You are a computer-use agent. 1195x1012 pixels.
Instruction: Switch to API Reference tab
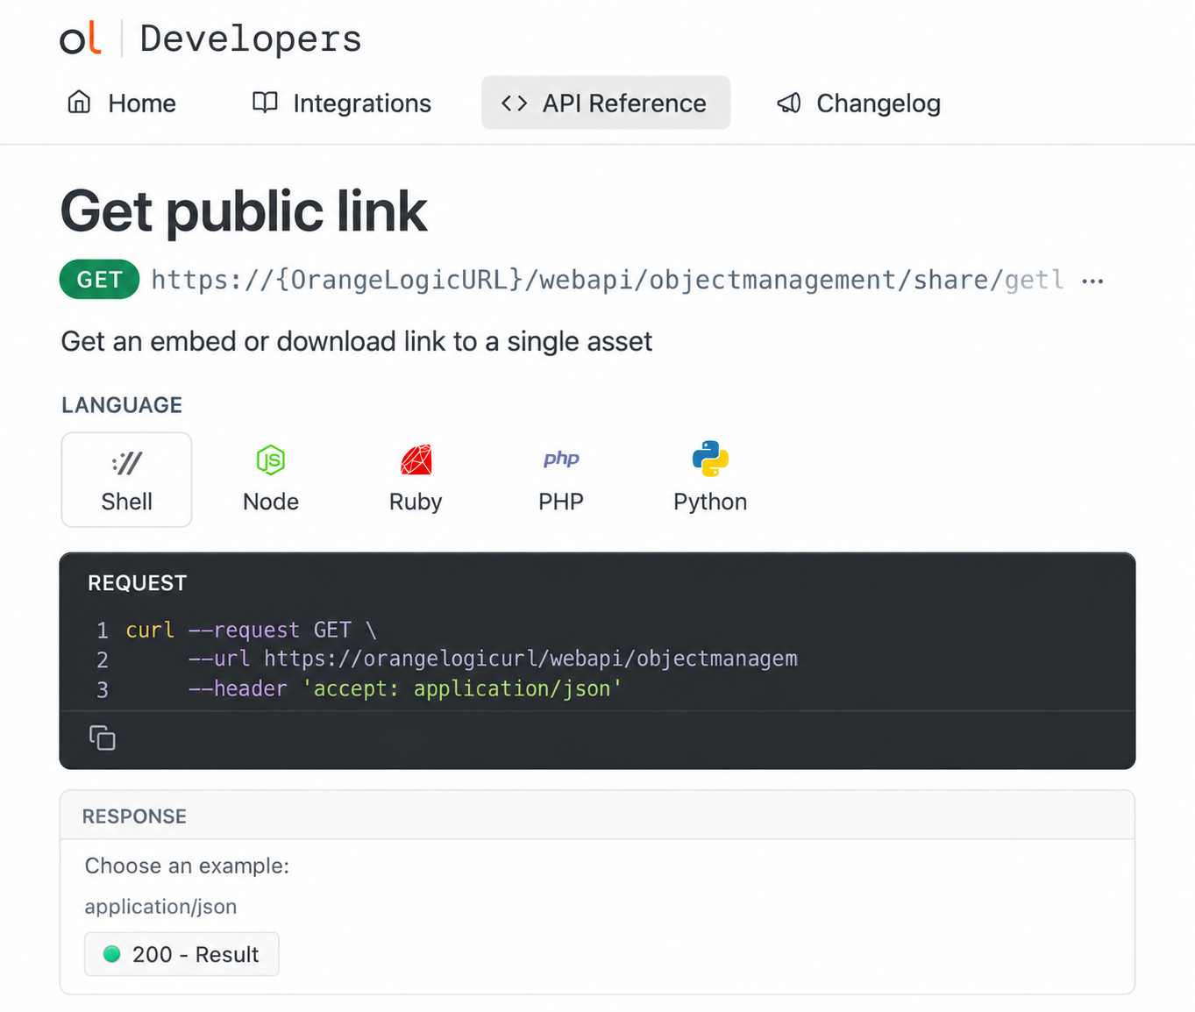[x=606, y=103]
